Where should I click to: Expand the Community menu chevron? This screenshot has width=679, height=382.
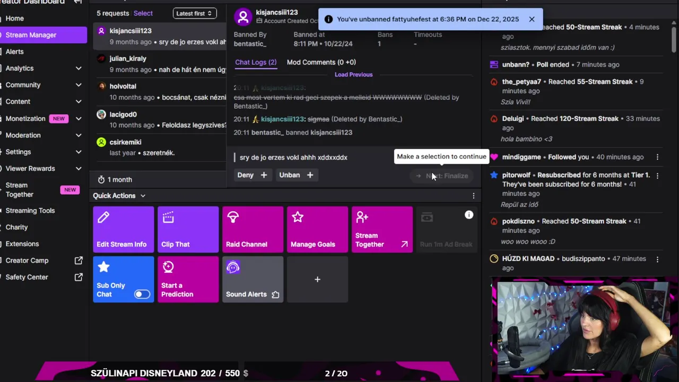(79, 85)
